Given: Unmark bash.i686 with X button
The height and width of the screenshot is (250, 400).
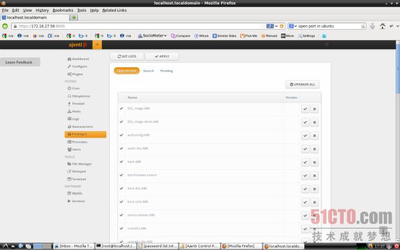Looking at the screenshot, I should (x=315, y=162).
